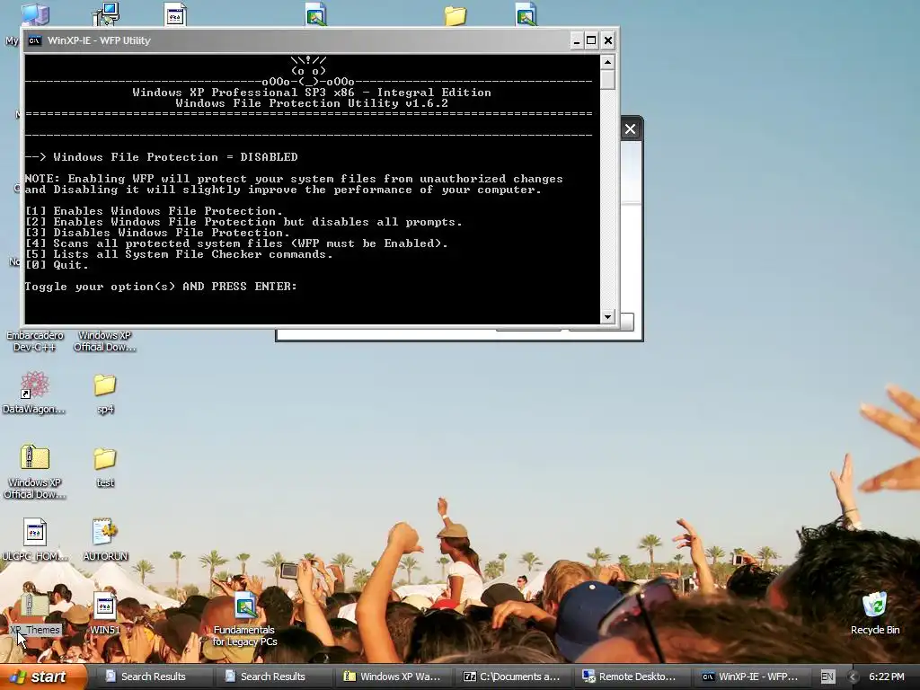
Task: Open Windows XP Official Dow… icon beside Embarcadero
Action: click(105, 341)
